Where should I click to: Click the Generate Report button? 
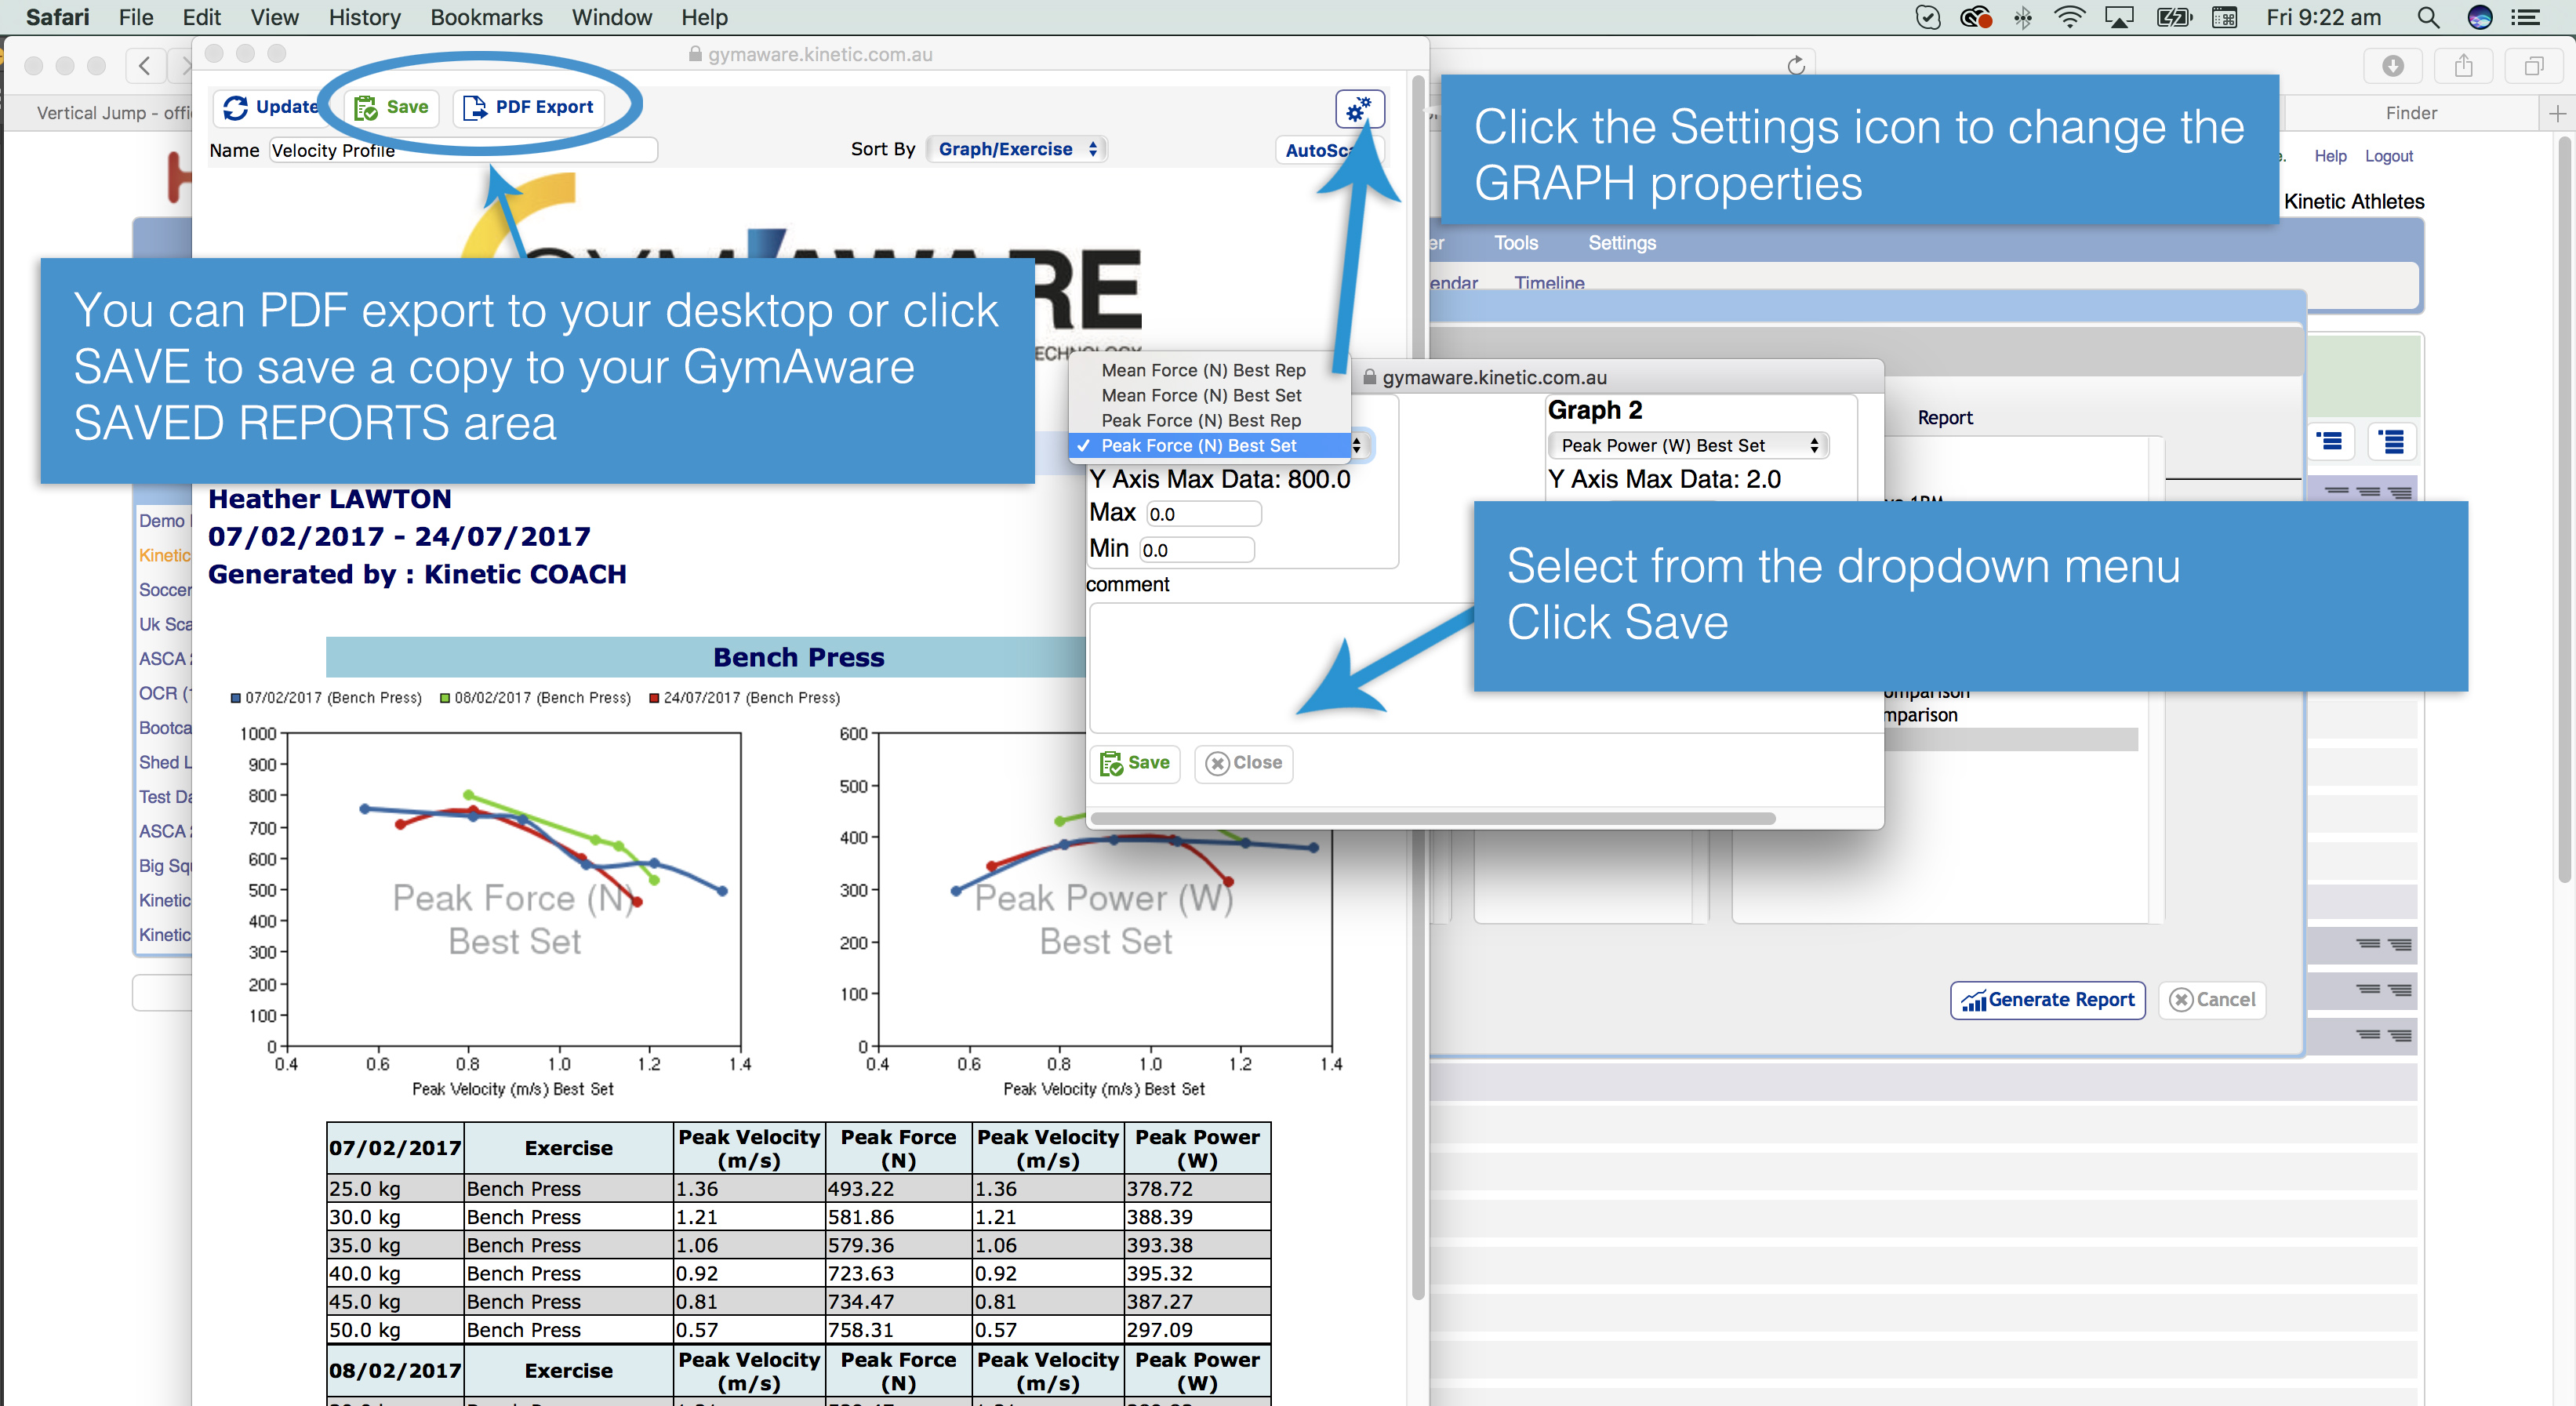[2047, 1000]
